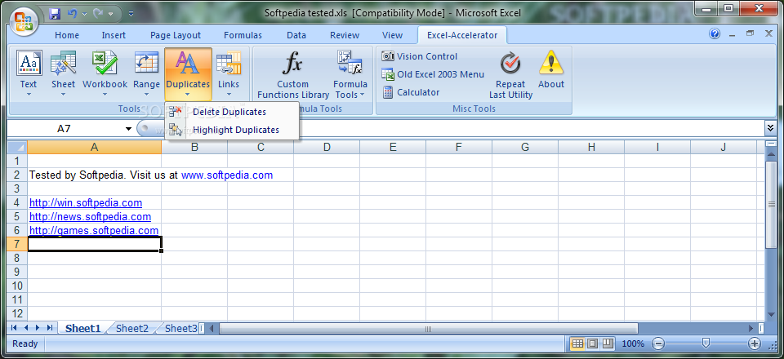Expand the Undo history dropdown arrow

pos(84,14)
